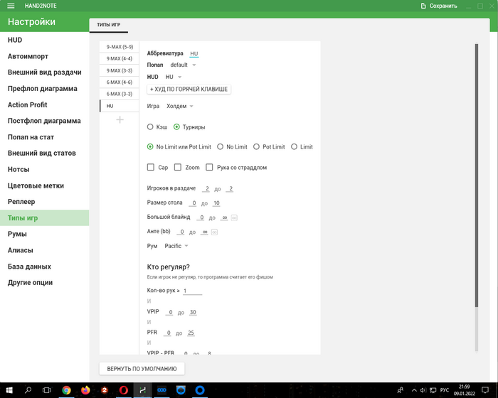Edit the VPIP upper value 30

(x=193, y=312)
